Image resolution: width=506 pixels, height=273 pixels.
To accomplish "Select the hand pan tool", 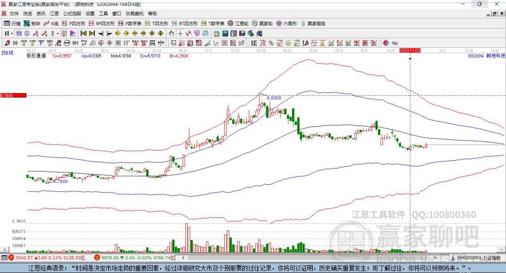I will click(171, 34).
